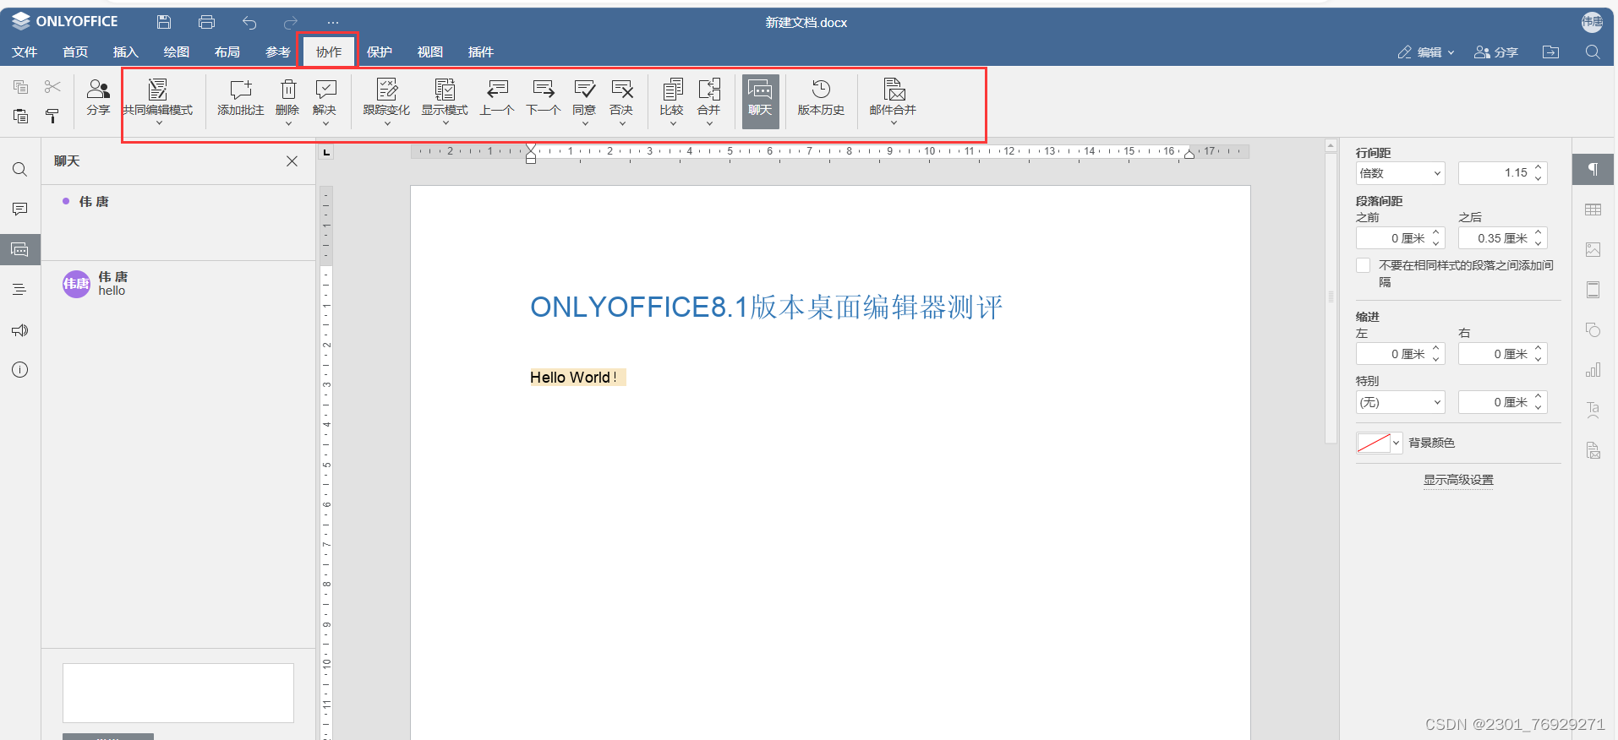Open the About info icon in left sidebar
Image resolution: width=1618 pixels, height=740 pixels.
tap(20, 370)
